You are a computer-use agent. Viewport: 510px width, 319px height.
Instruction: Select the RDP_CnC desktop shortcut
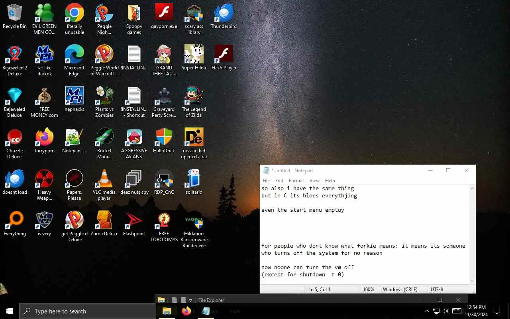[164, 182]
